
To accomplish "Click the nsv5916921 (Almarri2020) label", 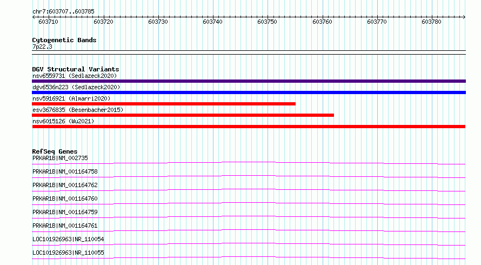I will coord(71,98).
